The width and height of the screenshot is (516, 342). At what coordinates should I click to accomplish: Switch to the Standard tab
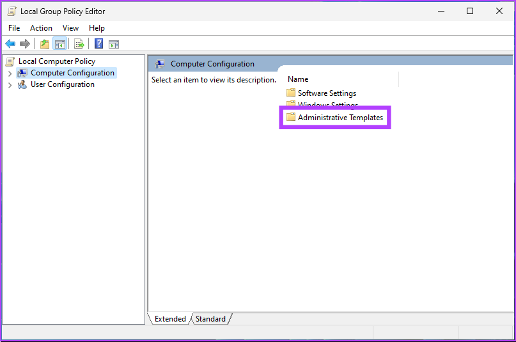pos(210,318)
